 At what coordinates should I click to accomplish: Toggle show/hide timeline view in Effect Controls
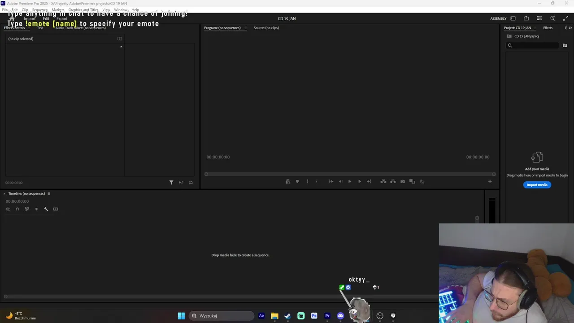coord(120,39)
